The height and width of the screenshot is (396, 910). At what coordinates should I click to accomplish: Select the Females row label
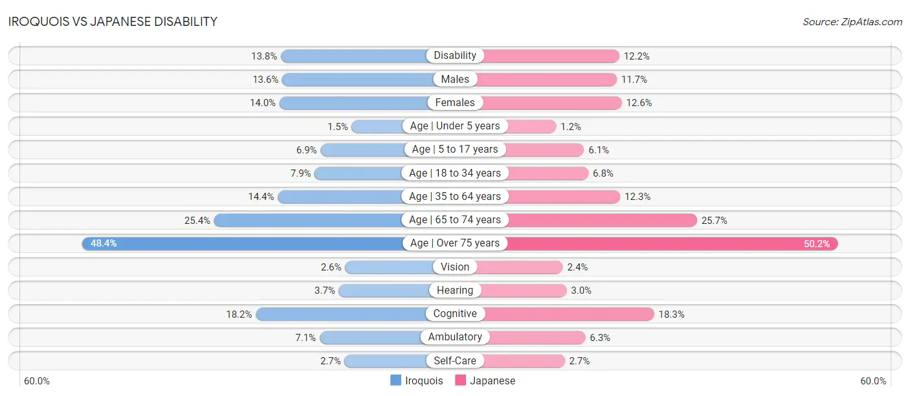(x=455, y=102)
